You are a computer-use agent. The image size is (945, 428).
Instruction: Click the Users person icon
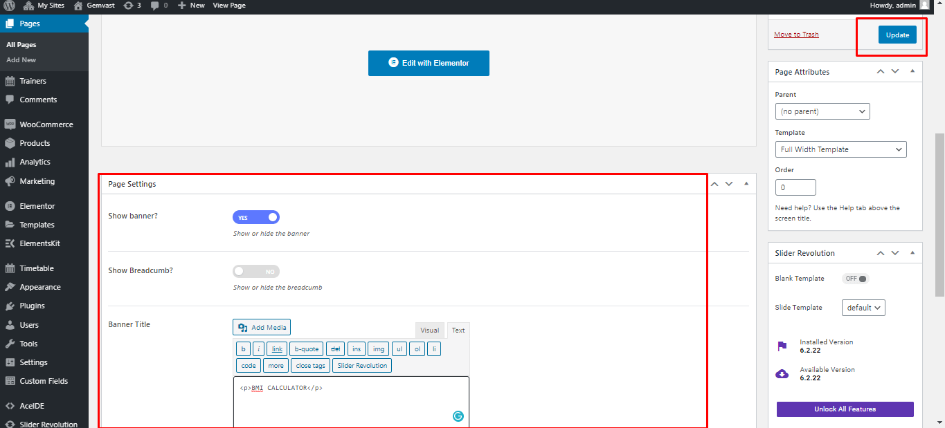click(10, 325)
